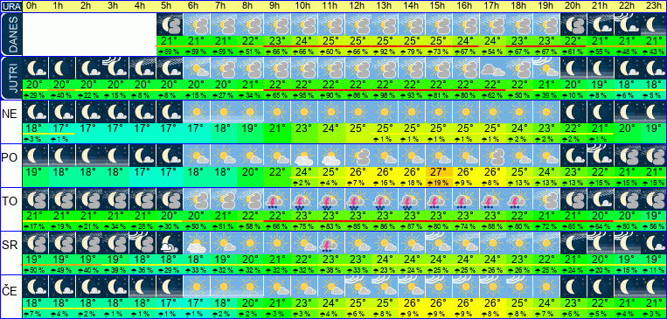
Task: Select the JUTRI day row label
Action: tap(10, 78)
